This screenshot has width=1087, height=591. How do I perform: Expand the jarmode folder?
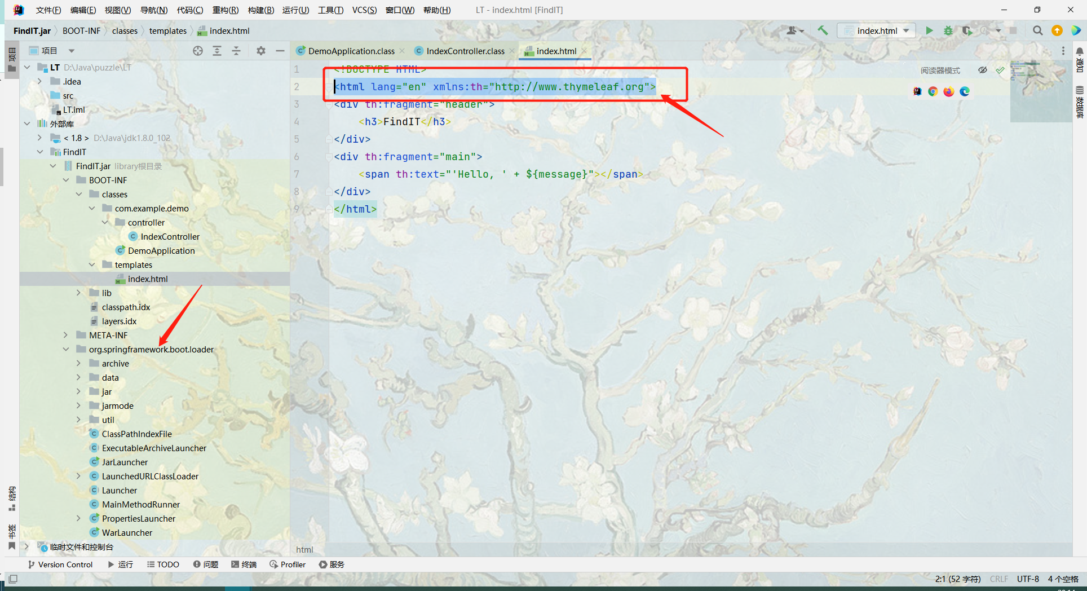pyautogui.click(x=79, y=405)
